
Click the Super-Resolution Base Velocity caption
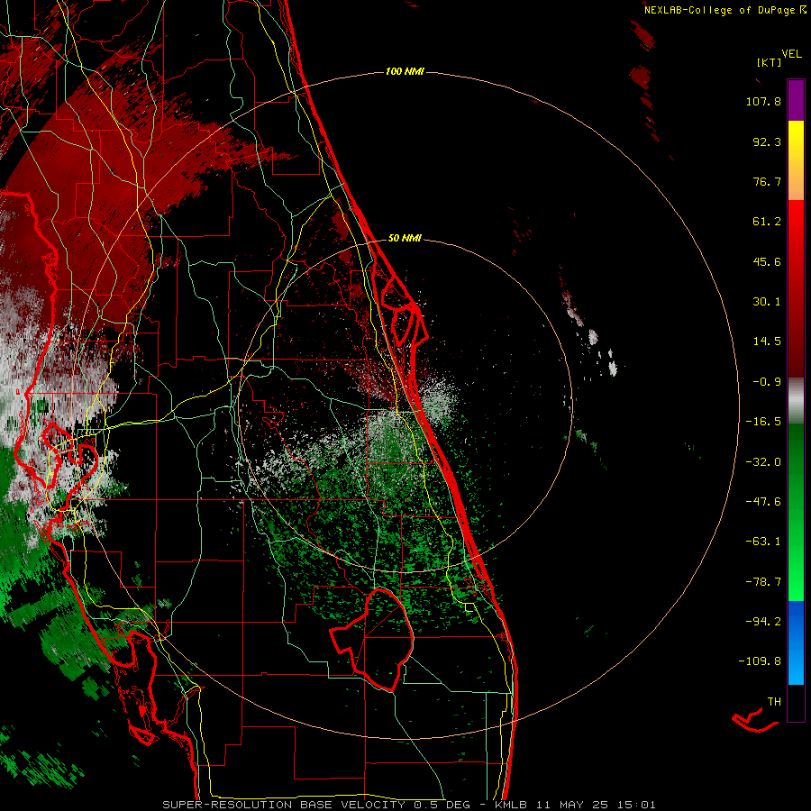(409, 805)
